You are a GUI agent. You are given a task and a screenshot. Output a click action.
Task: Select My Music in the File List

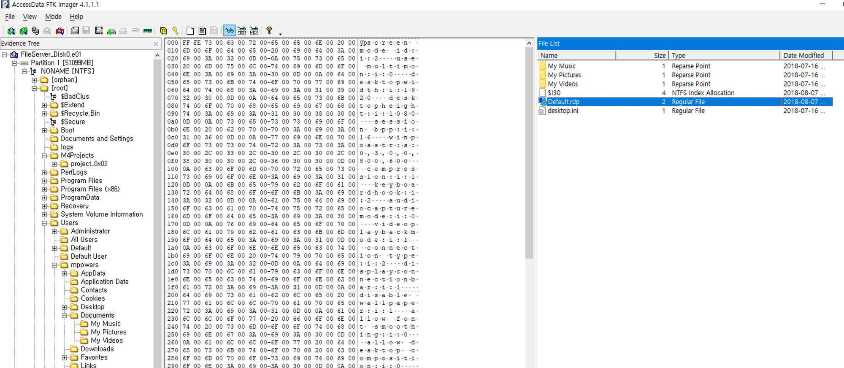coord(685,66)
